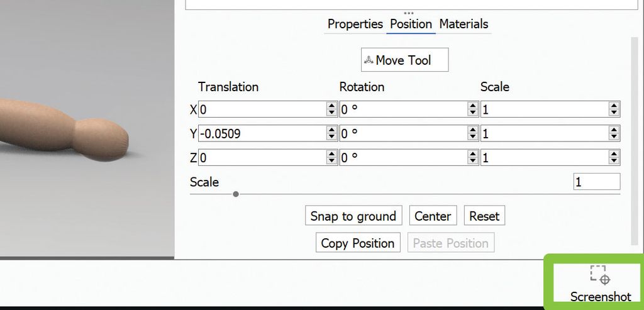Image resolution: width=644 pixels, height=310 pixels.
Task: Click the Y Rotation degree field
Action: click(402, 133)
